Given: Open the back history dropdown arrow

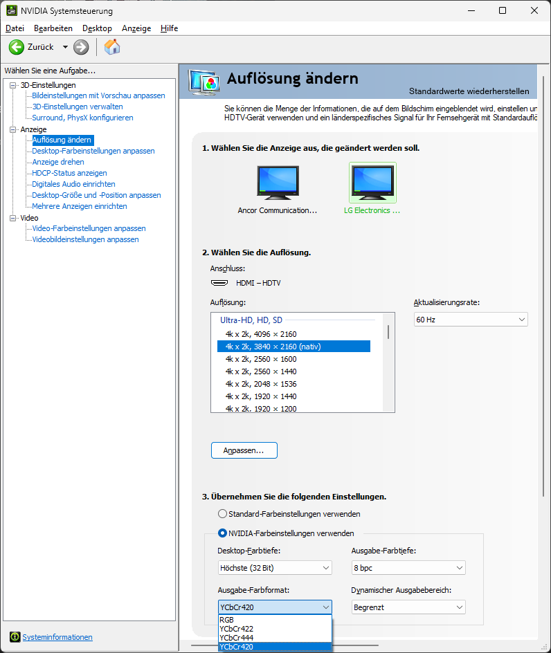Looking at the screenshot, I should pyautogui.click(x=66, y=47).
